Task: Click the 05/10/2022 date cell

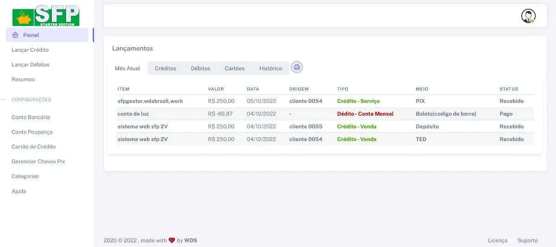Action: click(261, 101)
